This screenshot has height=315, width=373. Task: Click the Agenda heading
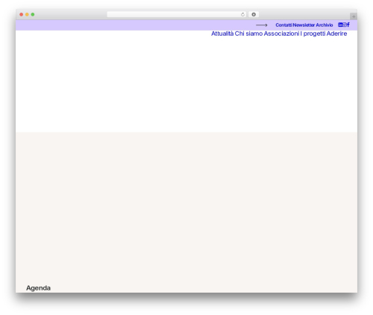pos(38,288)
